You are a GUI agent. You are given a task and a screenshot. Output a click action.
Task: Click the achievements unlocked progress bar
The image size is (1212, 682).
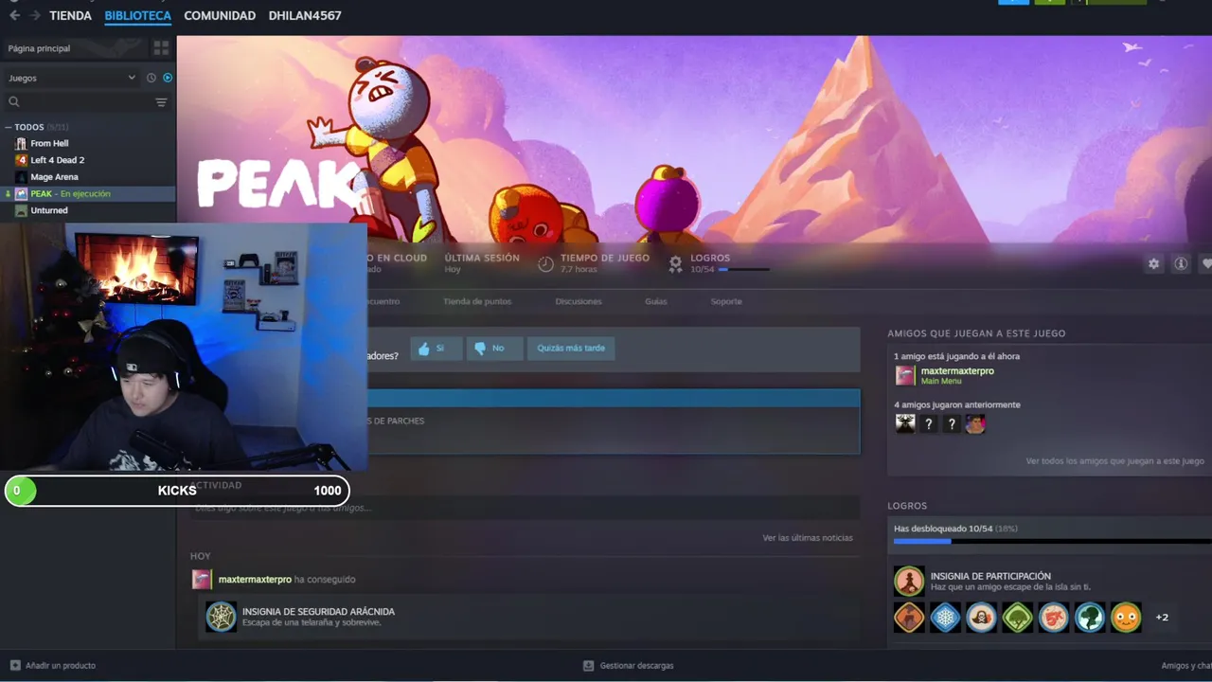1052,541
